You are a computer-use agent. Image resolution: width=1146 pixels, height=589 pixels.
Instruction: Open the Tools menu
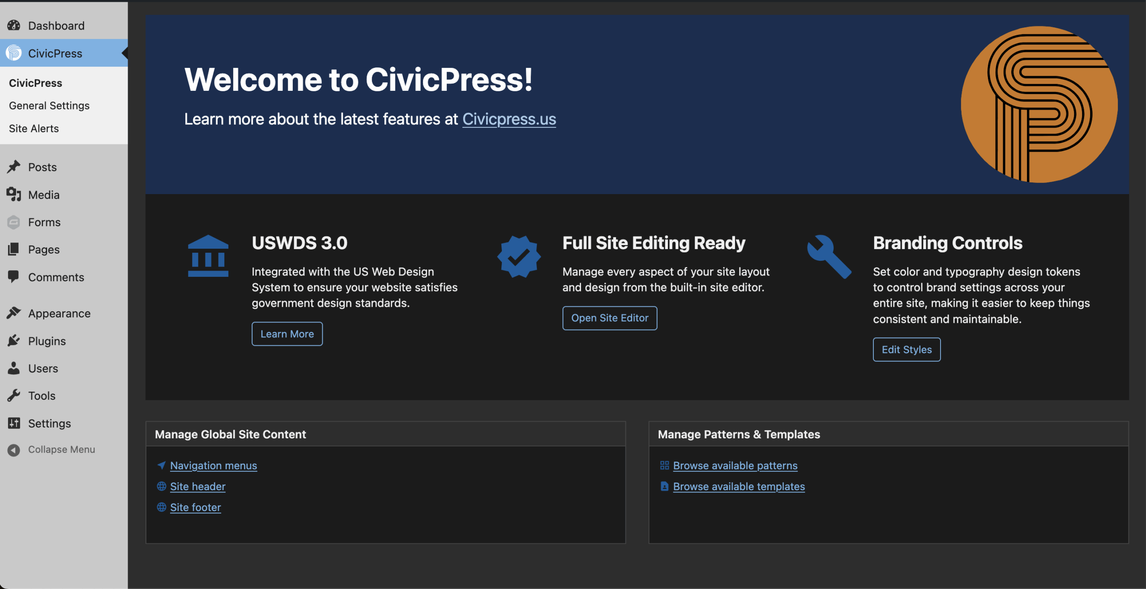pos(64,395)
